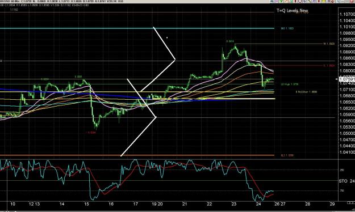Click the 1.0500 price axis label
The image size is (355, 212).
coord(347,134)
